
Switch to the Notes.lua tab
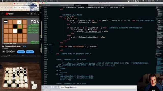95,5
